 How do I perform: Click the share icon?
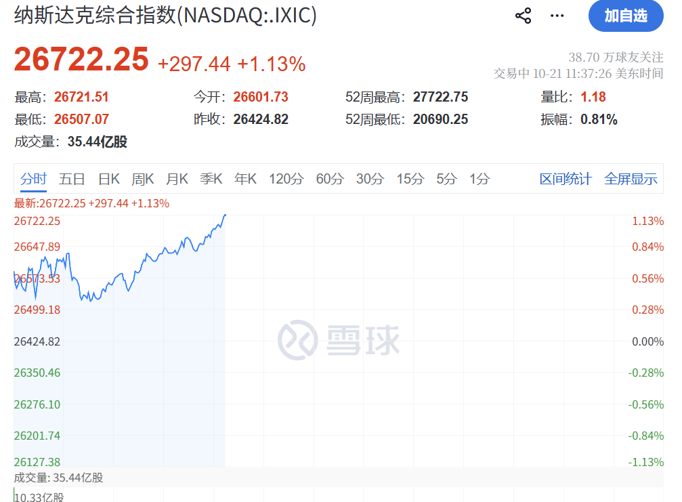(523, 16)
